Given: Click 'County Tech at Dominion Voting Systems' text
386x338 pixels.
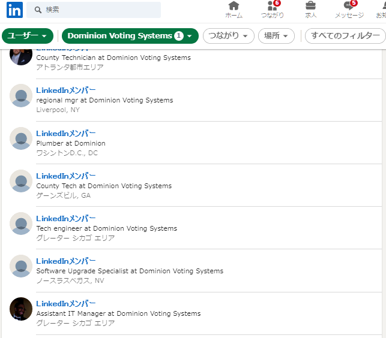Looking at the screenshot, I should coord(104,186).
